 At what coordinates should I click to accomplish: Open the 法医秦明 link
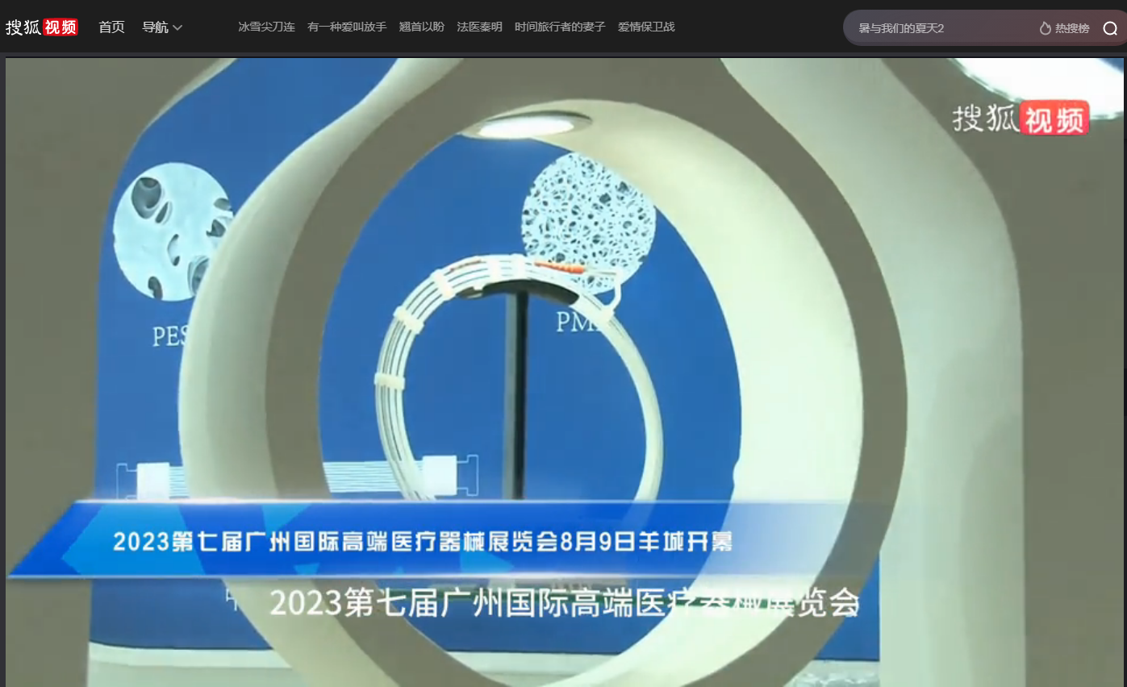479,27
